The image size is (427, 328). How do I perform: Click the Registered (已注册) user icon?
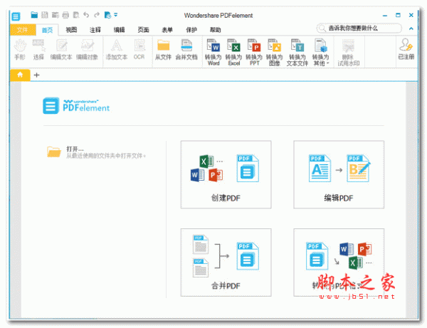[406, 49]
